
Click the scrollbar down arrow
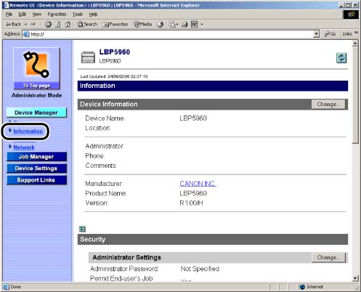pos(355,278)
